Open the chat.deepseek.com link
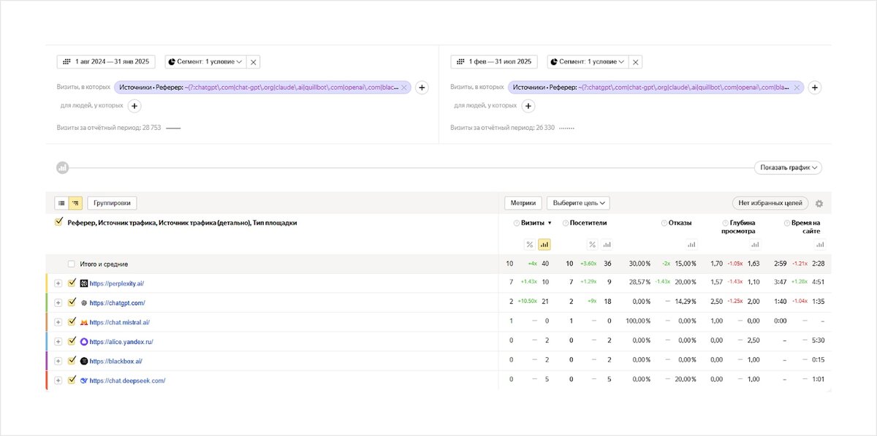 [x=127, y=380]
